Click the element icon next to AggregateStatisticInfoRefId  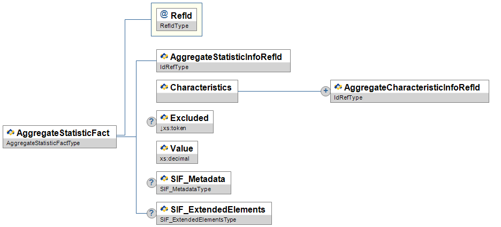(x=164, y=56)
